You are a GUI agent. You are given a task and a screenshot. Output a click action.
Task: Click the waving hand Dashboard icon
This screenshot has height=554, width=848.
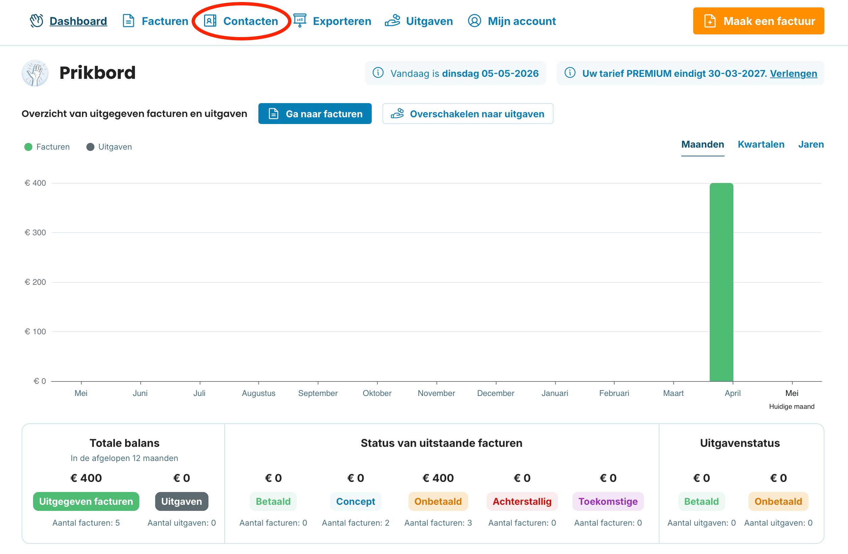[x=36, y=21]
